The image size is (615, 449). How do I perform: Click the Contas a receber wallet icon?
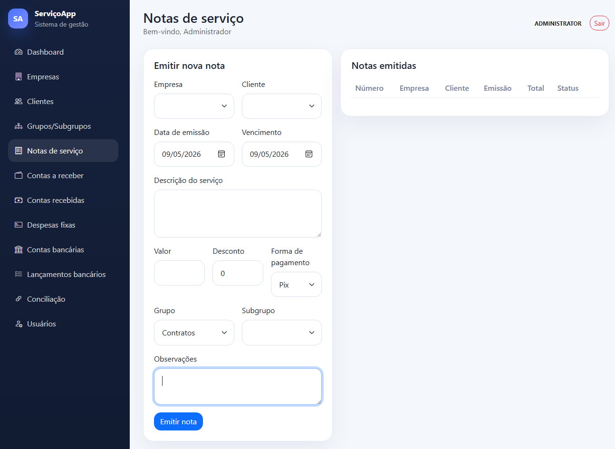[x=19, y=175]
